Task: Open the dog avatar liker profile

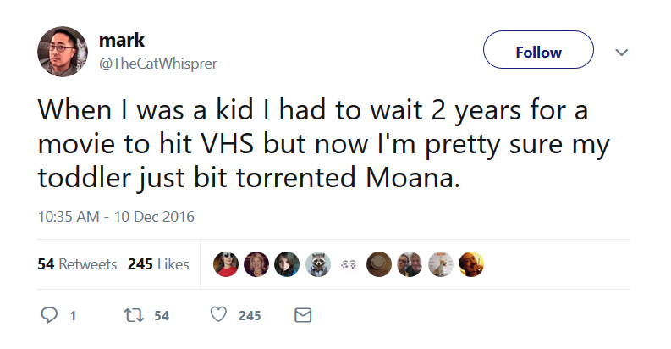Action: (441, 263)
